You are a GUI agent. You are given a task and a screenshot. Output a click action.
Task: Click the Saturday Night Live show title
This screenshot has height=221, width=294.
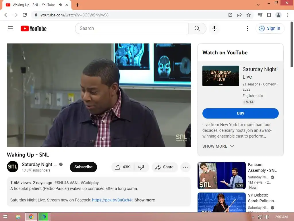[260, 73]
